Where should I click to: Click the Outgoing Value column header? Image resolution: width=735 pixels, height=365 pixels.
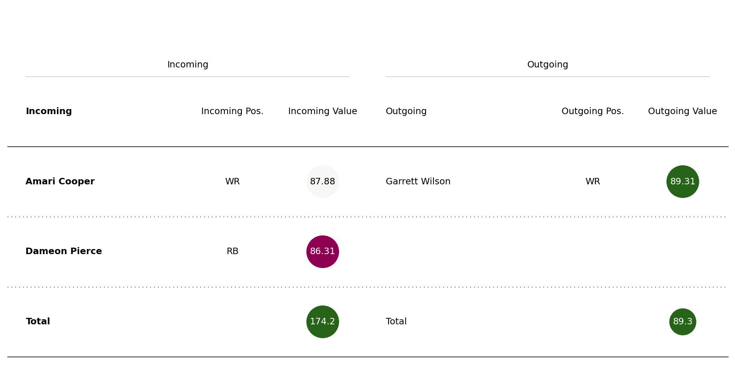[682, 111]
